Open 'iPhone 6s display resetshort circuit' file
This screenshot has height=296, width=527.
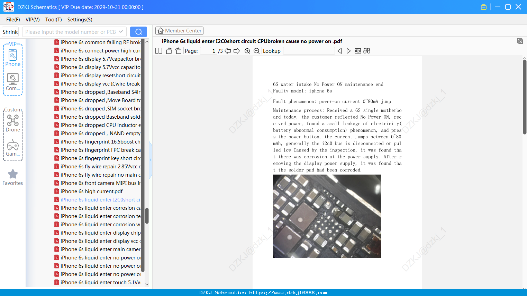tap(100, 75)
